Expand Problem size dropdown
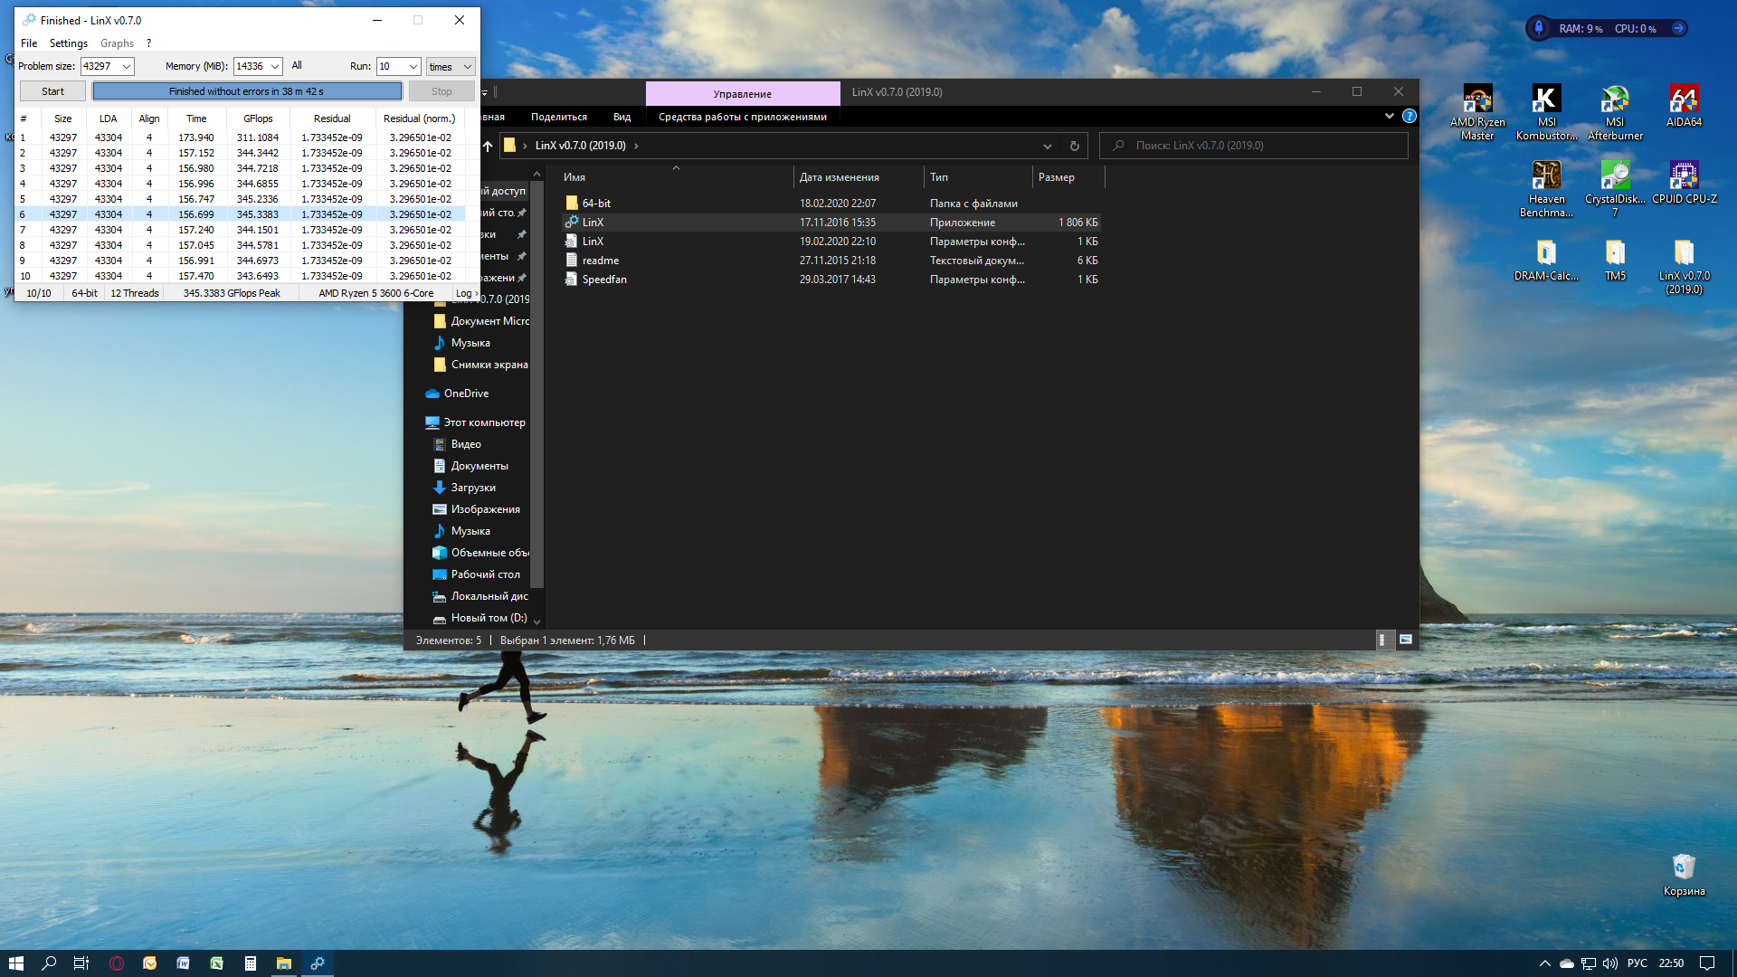The width and height of the screenshot is (1737, 977). tap(127, 66)
